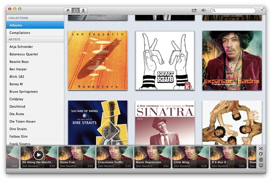This screenshot has height=180, width=272.
Task: Open the Led Zeppelin Remasters album
Action: click(x=98, y=61)
